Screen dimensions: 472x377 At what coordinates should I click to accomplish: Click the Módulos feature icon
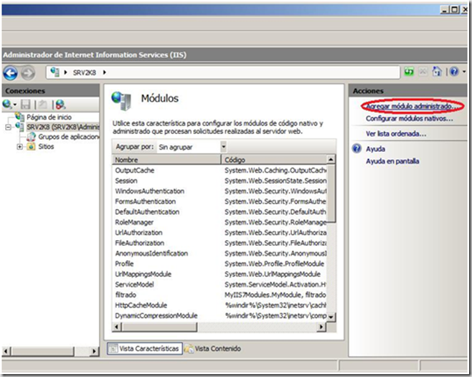click(121, 100)
